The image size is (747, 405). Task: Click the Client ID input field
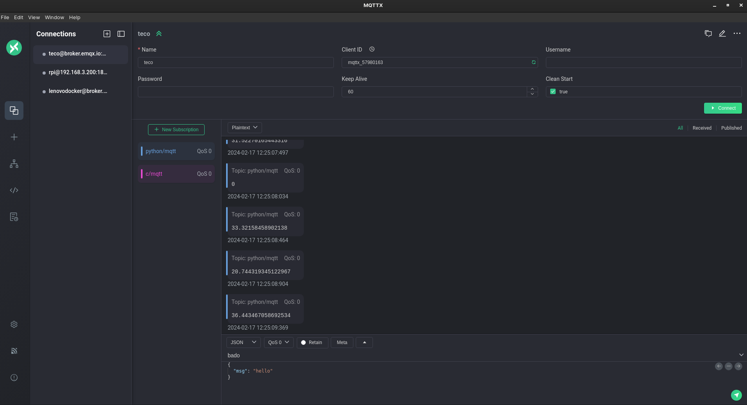click(440, 62)
